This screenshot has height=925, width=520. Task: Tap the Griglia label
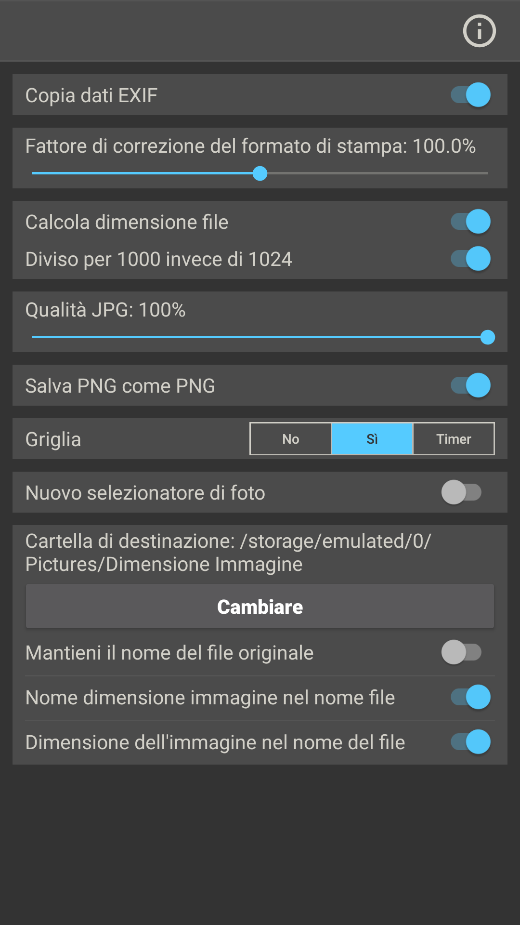(x=53, y=439)
